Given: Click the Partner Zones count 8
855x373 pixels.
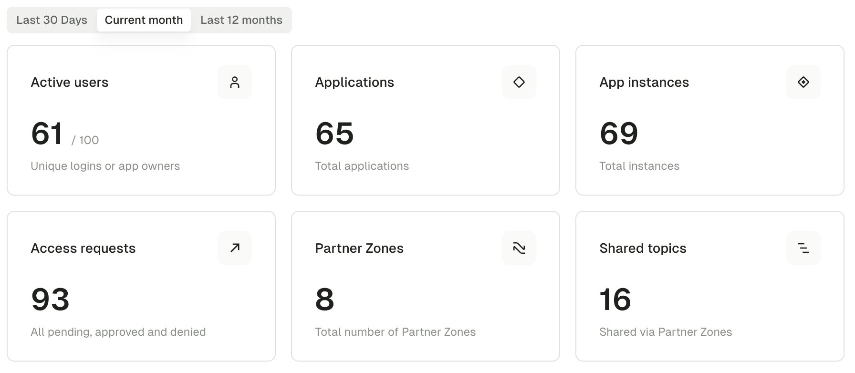Looking at the screenshot, I should [324, 299].
